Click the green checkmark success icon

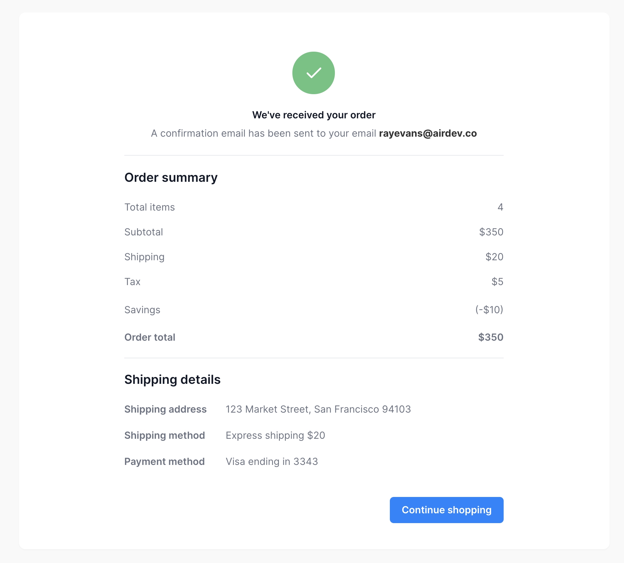pos(313,73)
